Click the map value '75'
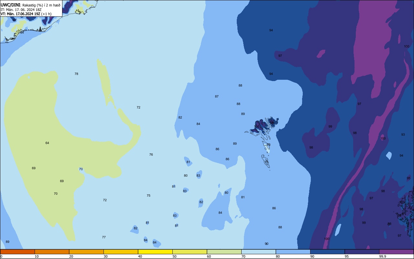 [x=148, y=196]
